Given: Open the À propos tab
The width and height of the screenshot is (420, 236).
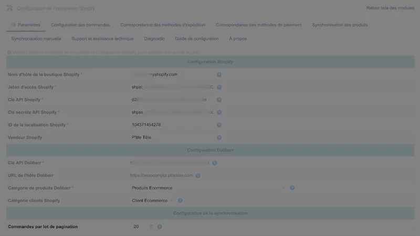Looking at the screenshot, I should coord(238,39).
